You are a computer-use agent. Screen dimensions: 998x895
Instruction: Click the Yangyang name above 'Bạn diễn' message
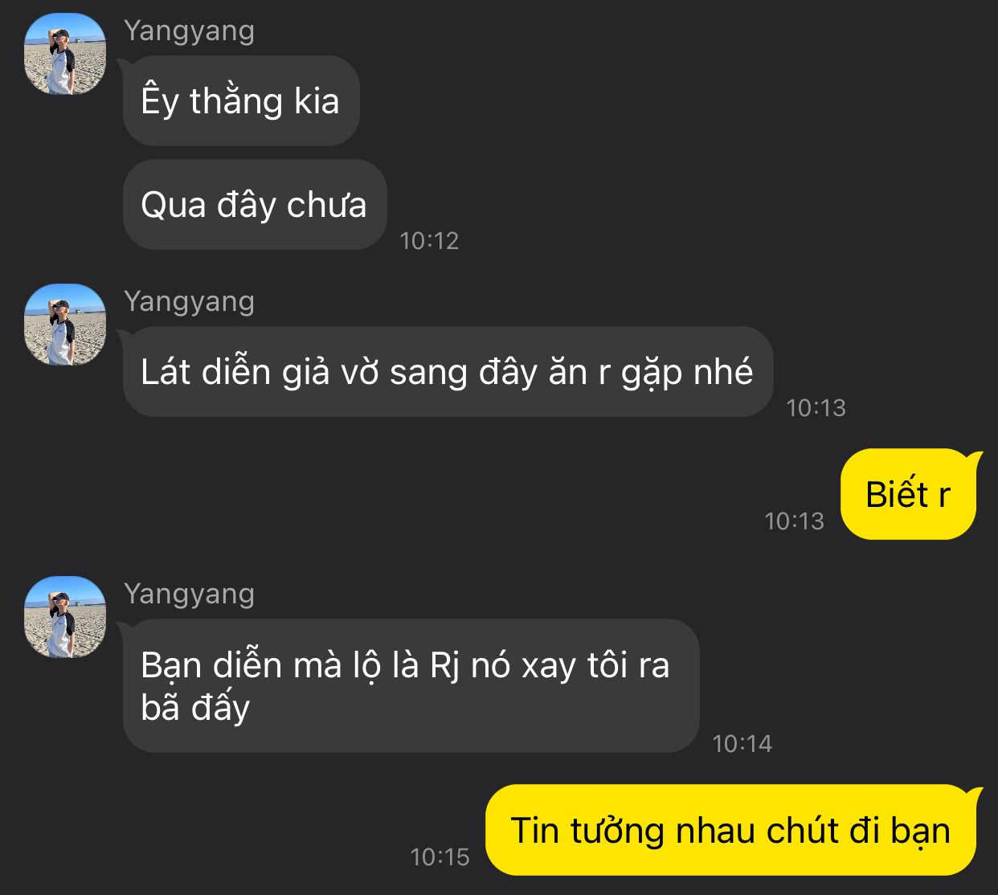click(190, 594)
